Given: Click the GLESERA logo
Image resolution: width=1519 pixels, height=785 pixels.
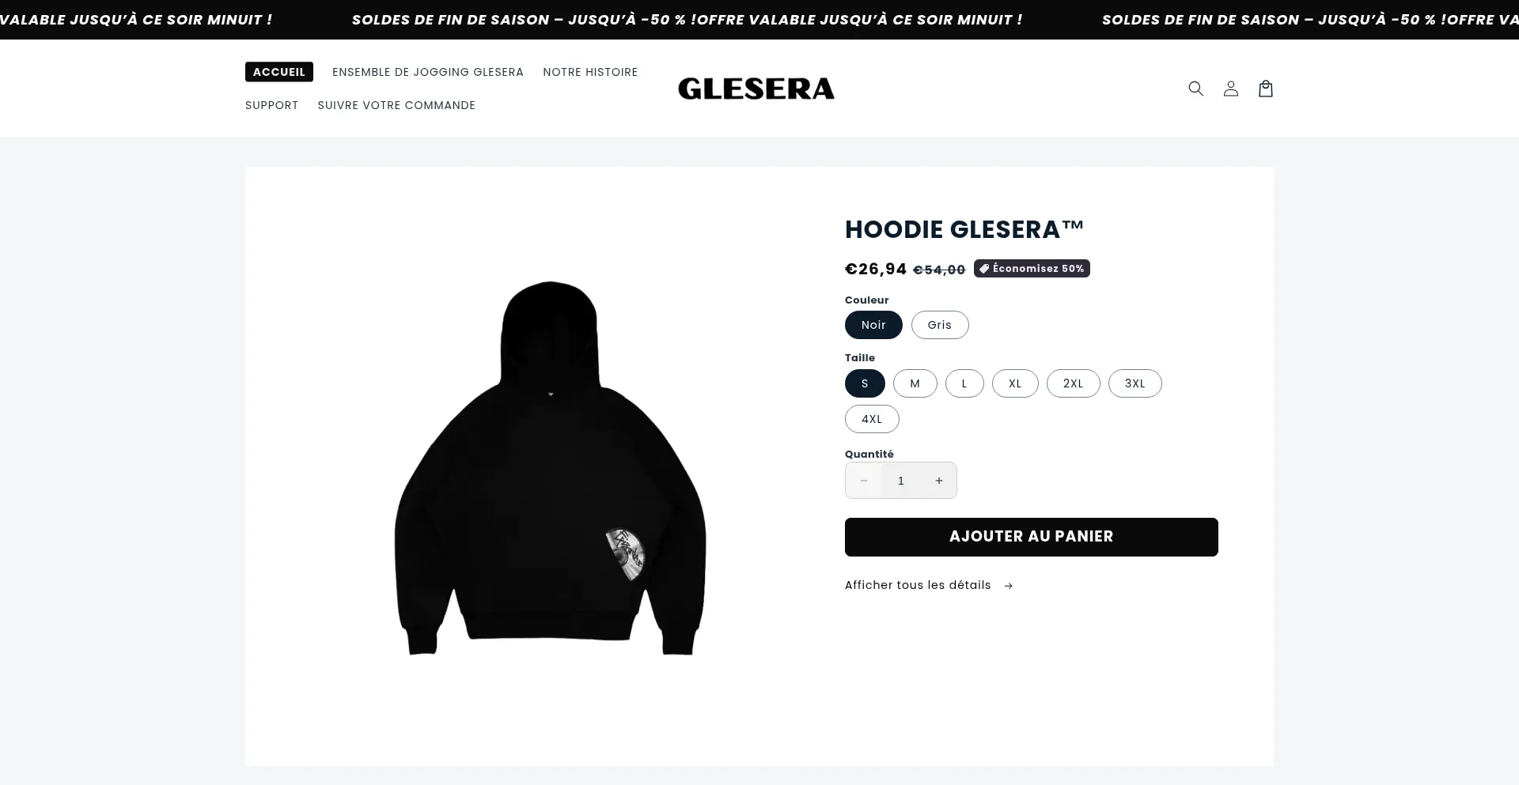Looking at the screenshot, I should 756,89.
